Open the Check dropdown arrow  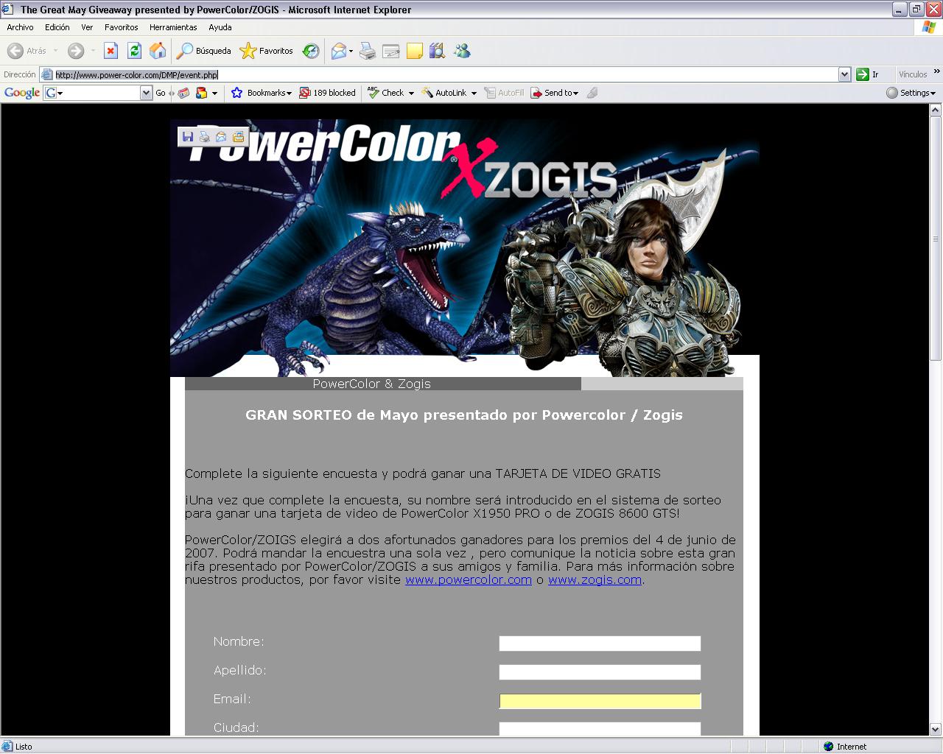411,94
